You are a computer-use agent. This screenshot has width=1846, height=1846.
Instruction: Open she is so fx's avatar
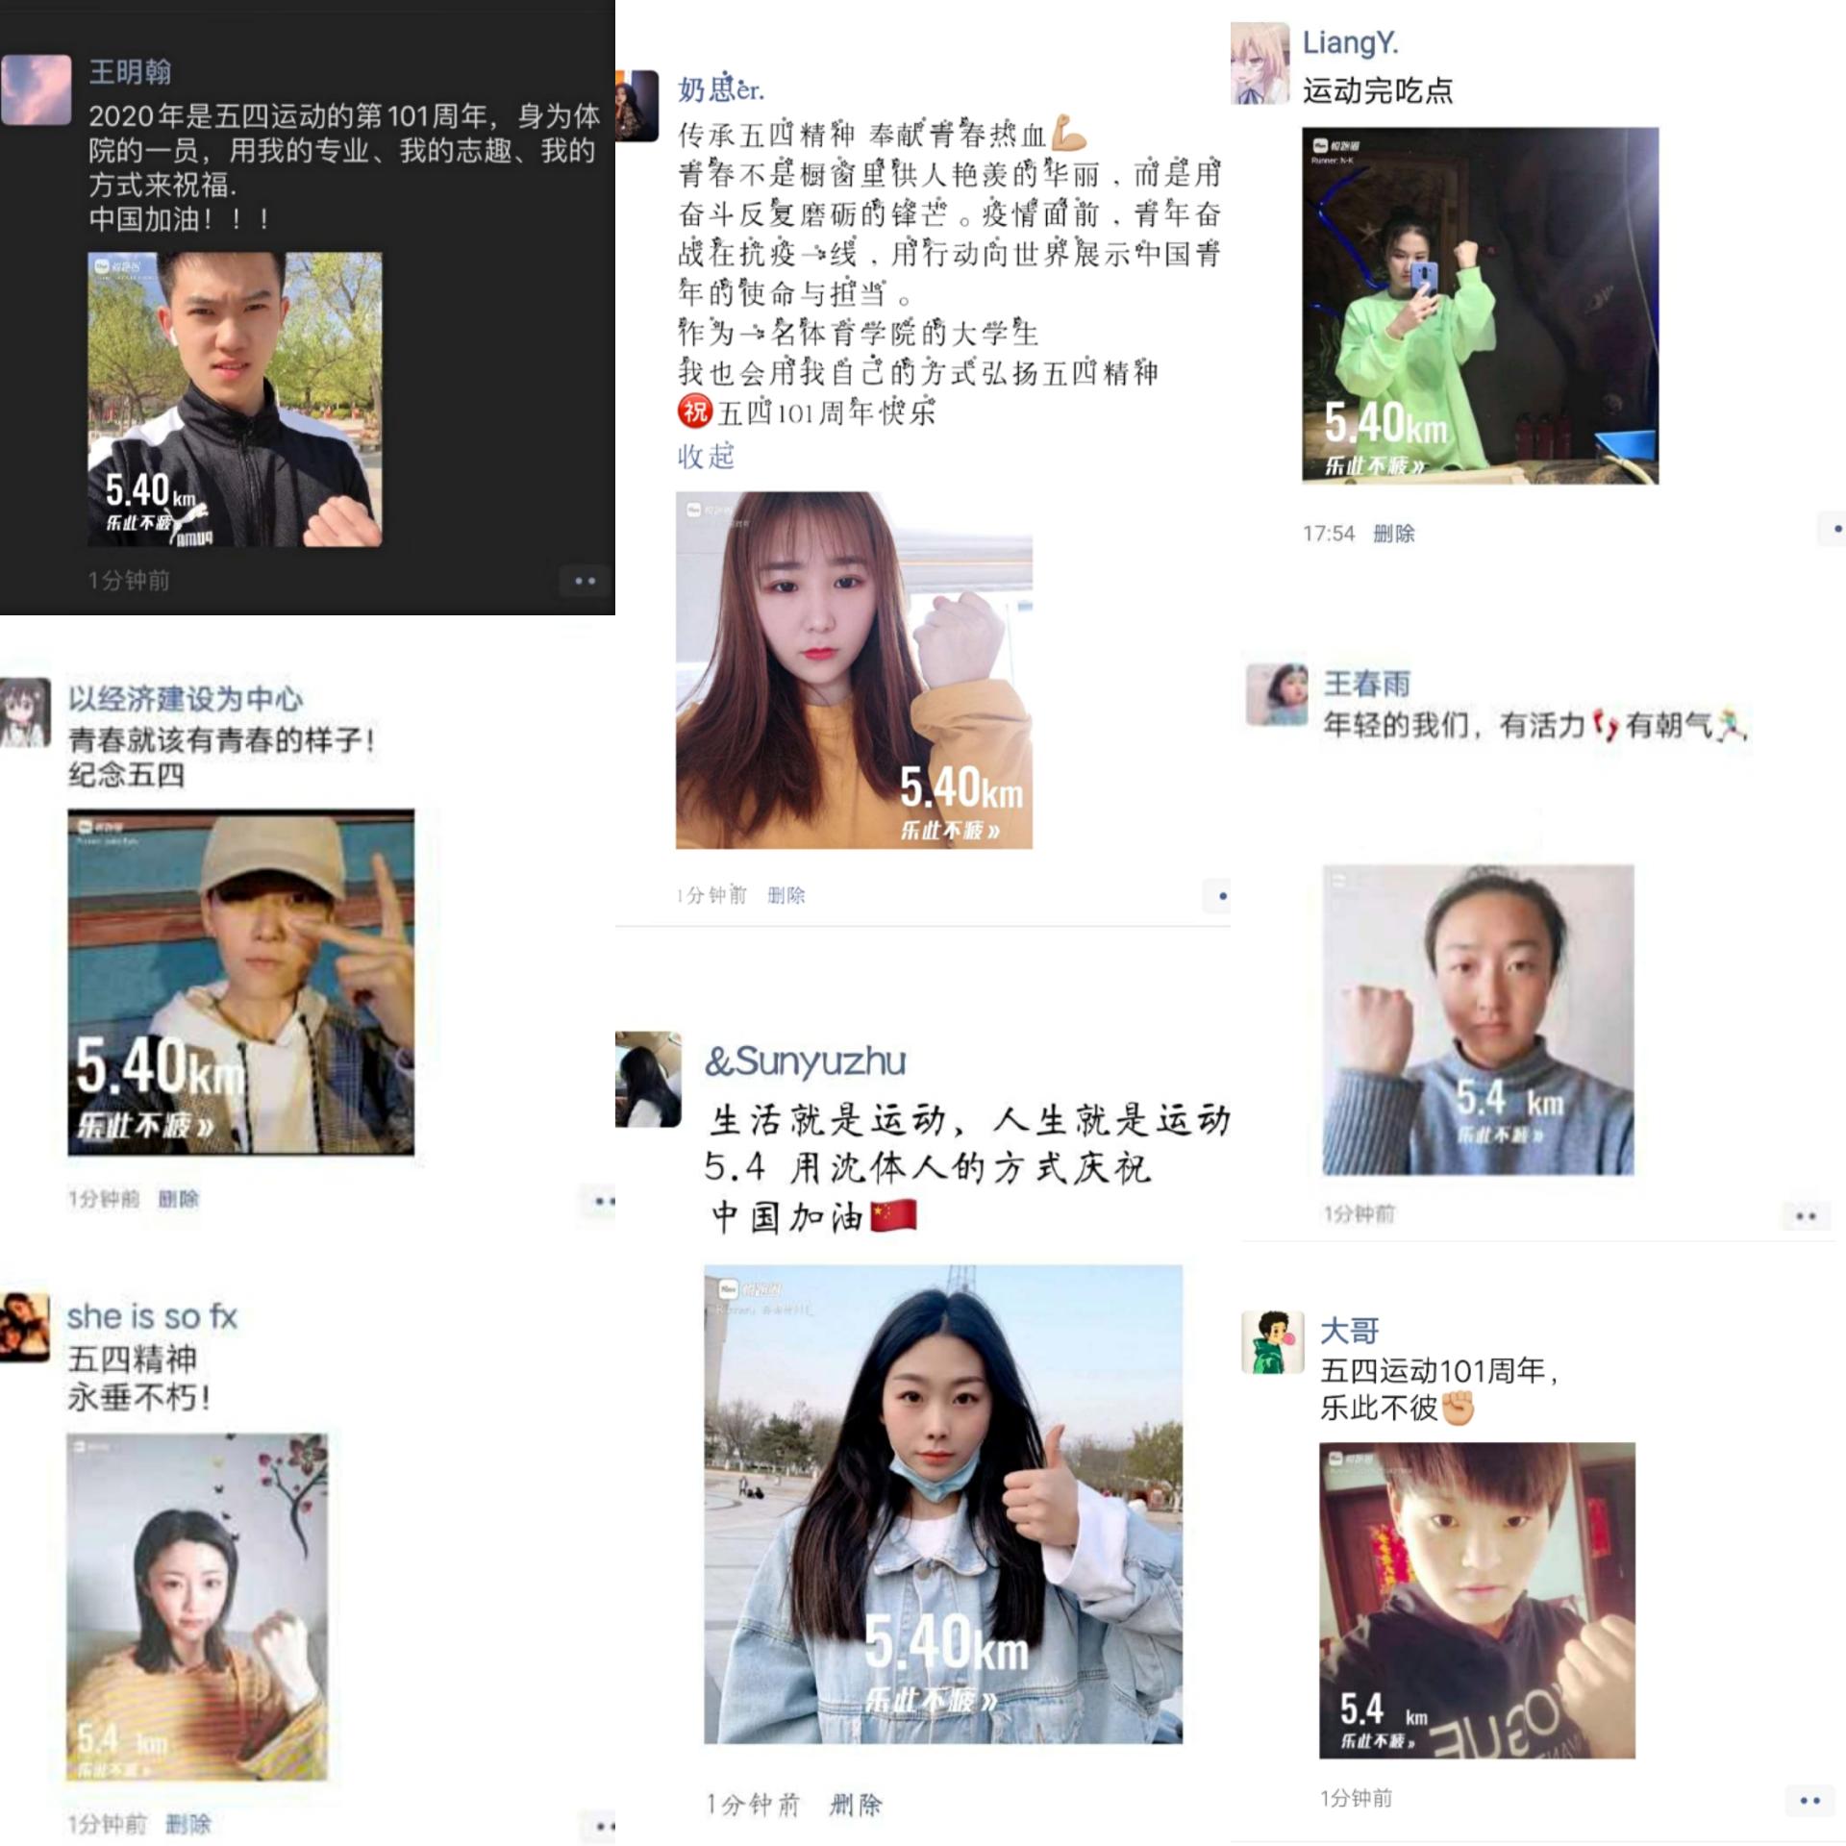point(25,1327)
